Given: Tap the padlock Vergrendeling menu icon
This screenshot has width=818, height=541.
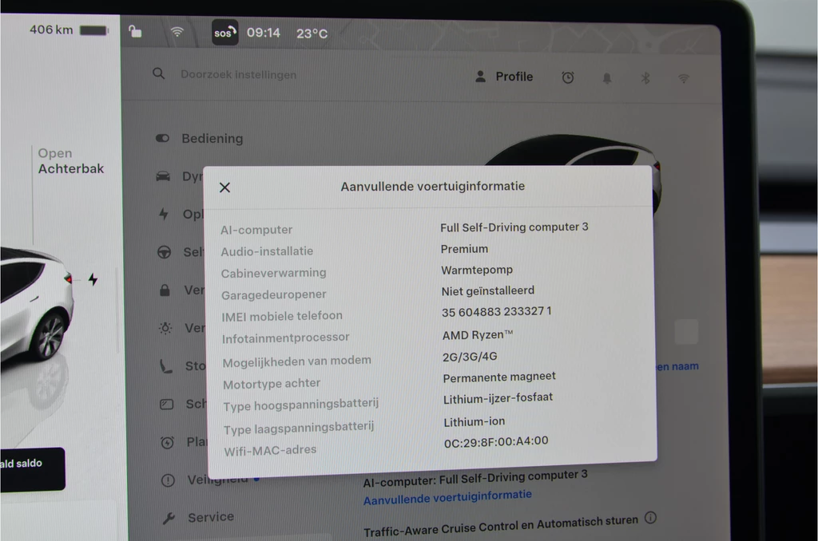Looking at the screenshot, I should [165, 290].
